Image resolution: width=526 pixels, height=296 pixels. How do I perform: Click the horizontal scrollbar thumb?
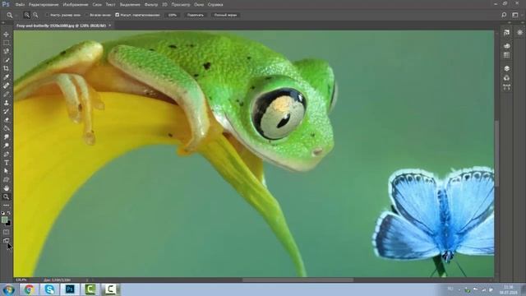coord(298,280)
